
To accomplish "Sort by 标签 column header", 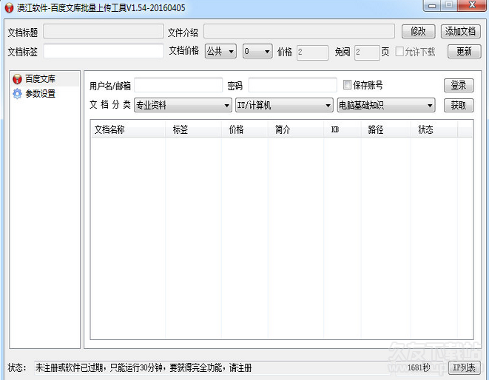I will coord(193,129).
